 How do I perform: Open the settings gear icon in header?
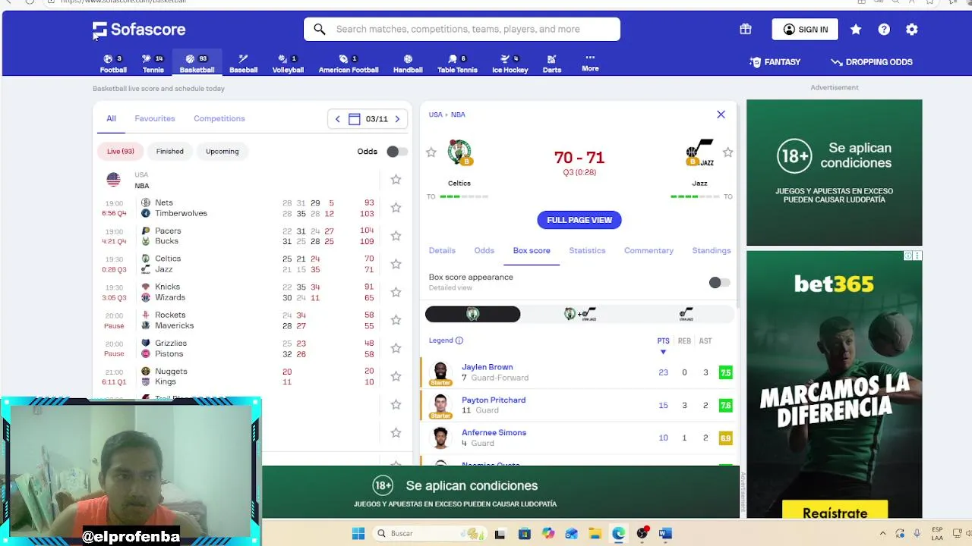point(912,30)
